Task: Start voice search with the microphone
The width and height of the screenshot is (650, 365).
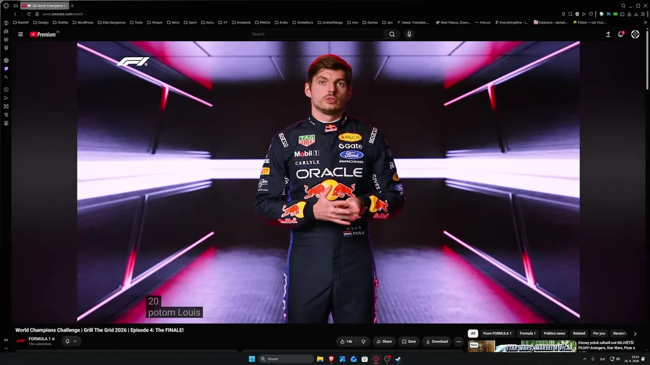Action: 409,34
